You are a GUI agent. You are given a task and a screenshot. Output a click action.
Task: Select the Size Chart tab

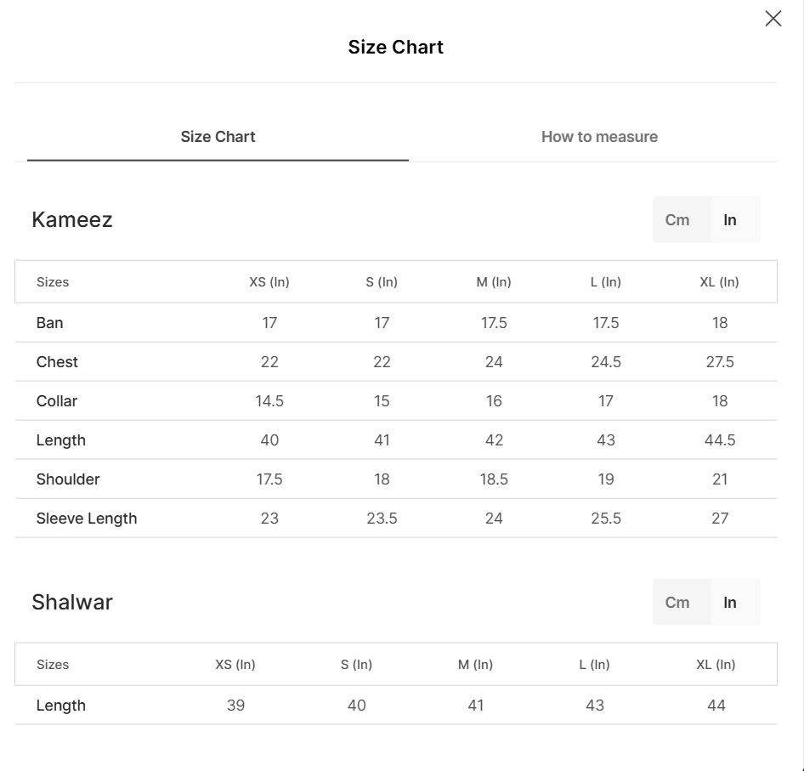click(218, 137)
